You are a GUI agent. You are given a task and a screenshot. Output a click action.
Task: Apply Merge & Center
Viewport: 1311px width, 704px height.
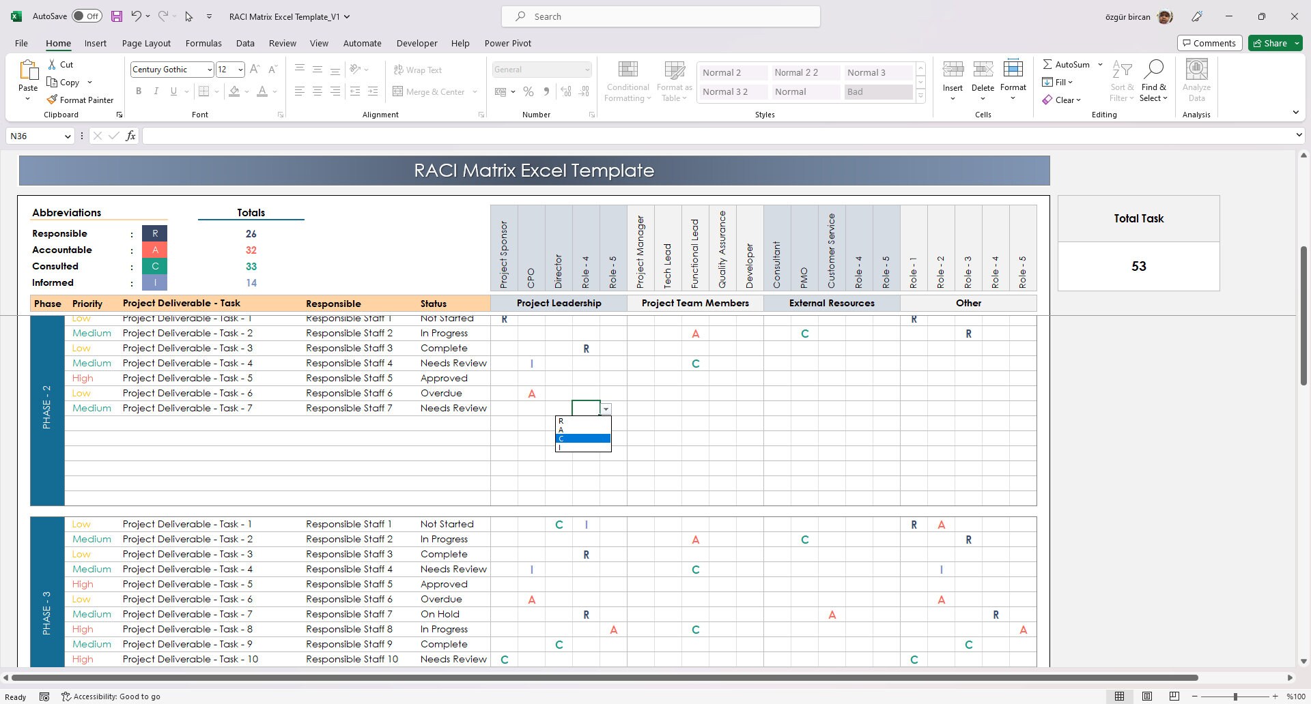click(429, 91)
